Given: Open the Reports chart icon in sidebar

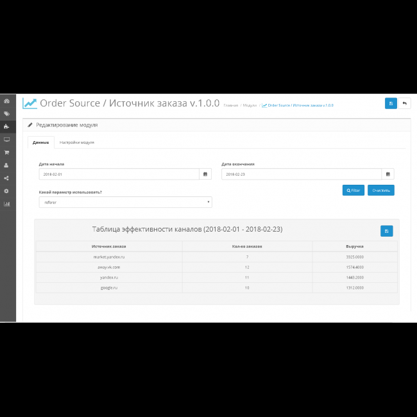Looking at the screenshot, I should [x=6, y=204].
